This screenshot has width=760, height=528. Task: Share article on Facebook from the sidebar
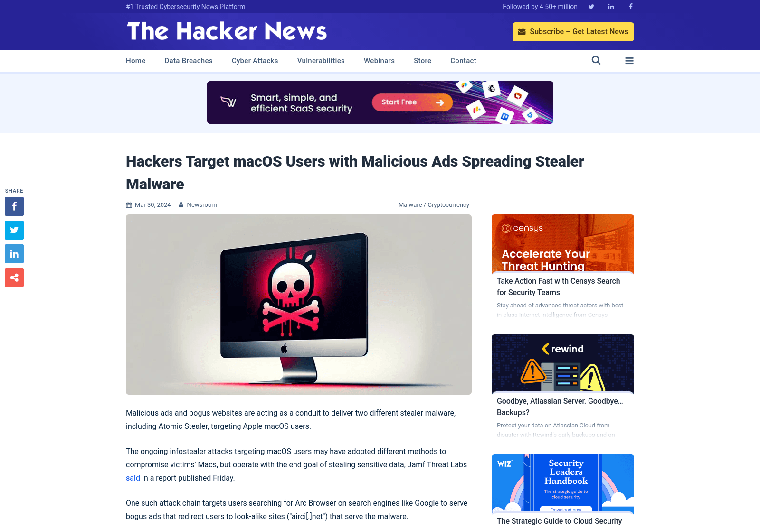coord(14,206)
